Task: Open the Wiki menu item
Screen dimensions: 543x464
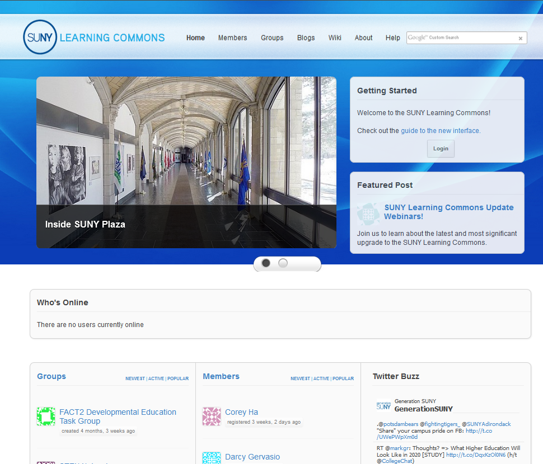Action: 335,37
